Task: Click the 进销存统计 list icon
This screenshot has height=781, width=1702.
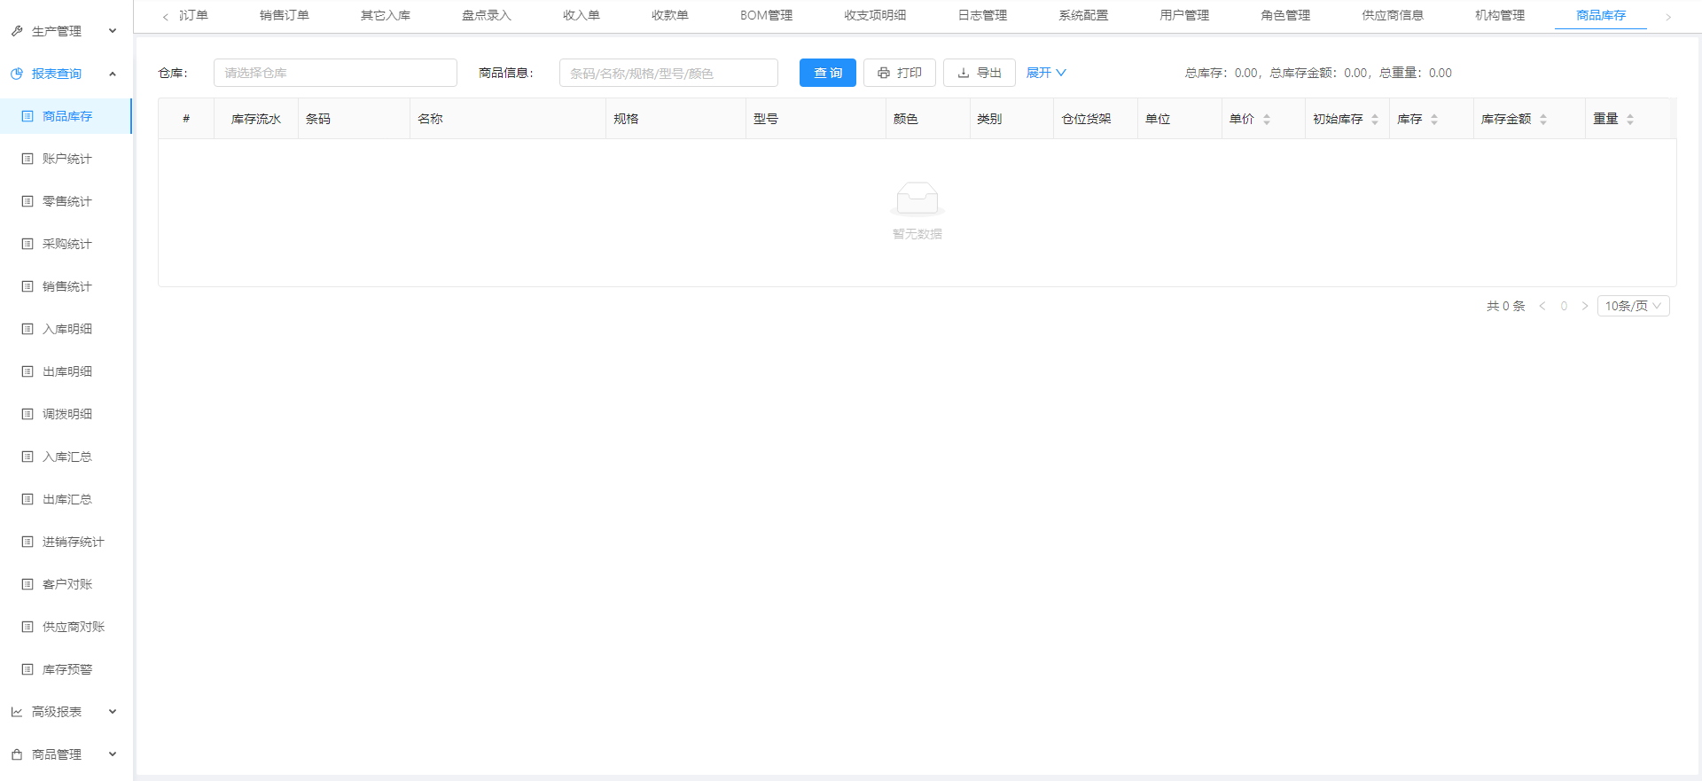Action: [27, 542]
